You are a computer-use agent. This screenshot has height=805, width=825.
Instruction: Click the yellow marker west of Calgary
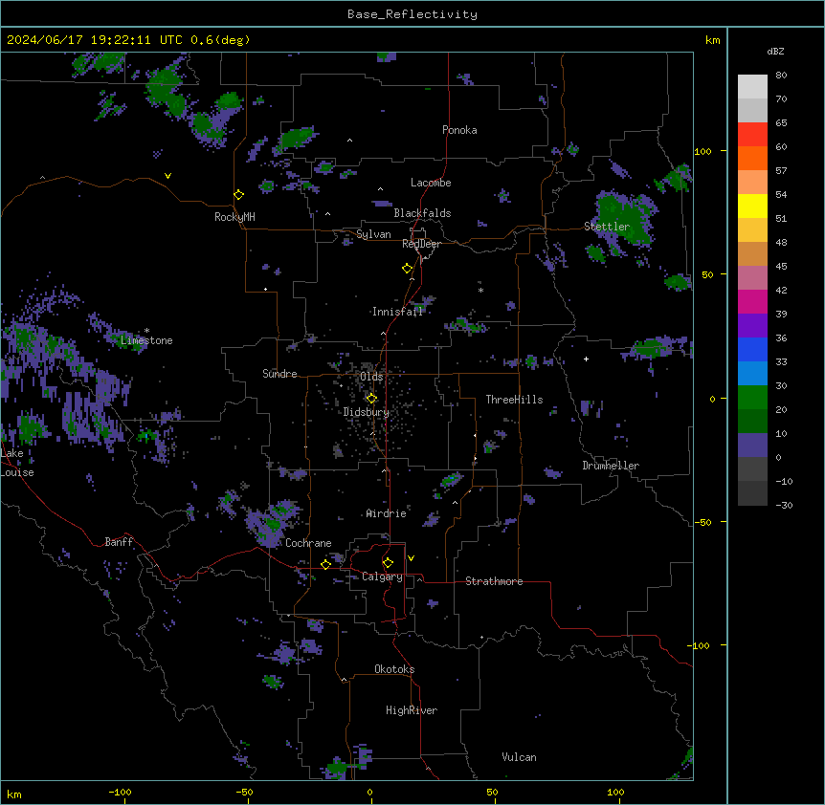pyautogui.click(x=325, y=564)
